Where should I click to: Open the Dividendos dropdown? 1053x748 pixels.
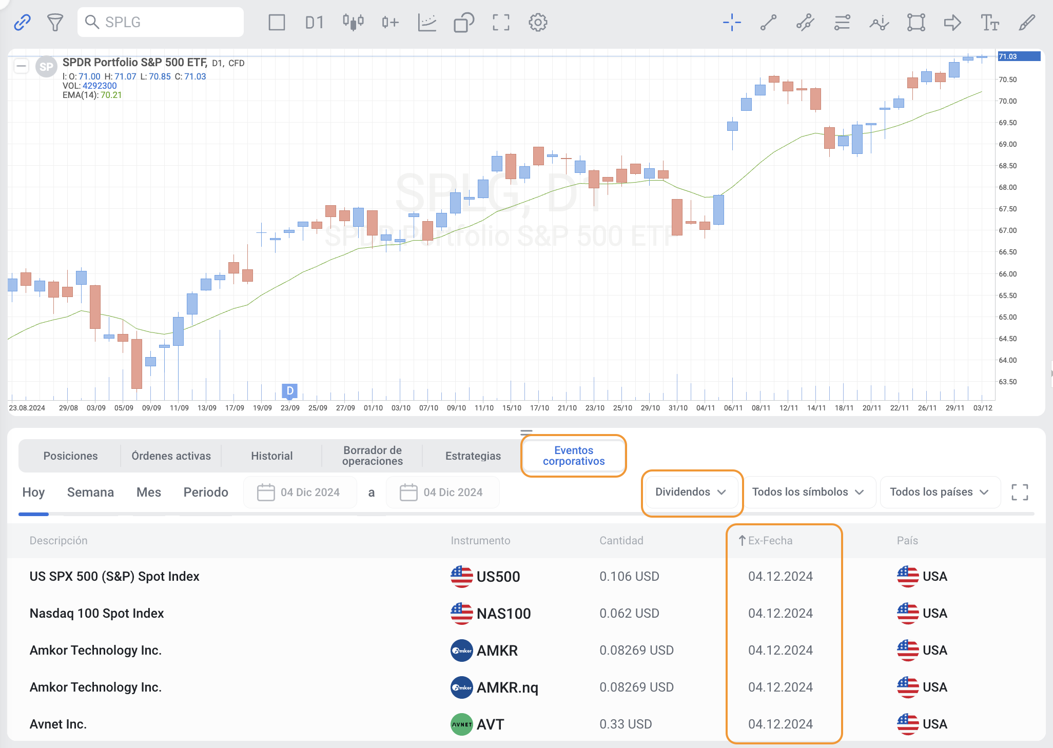pyautogui.click(x=691, y=492)
